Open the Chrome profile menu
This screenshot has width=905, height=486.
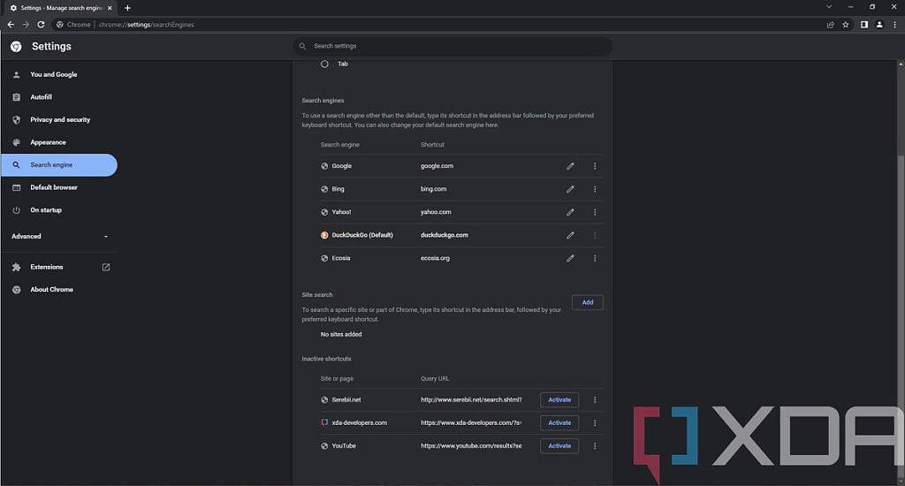879,25
